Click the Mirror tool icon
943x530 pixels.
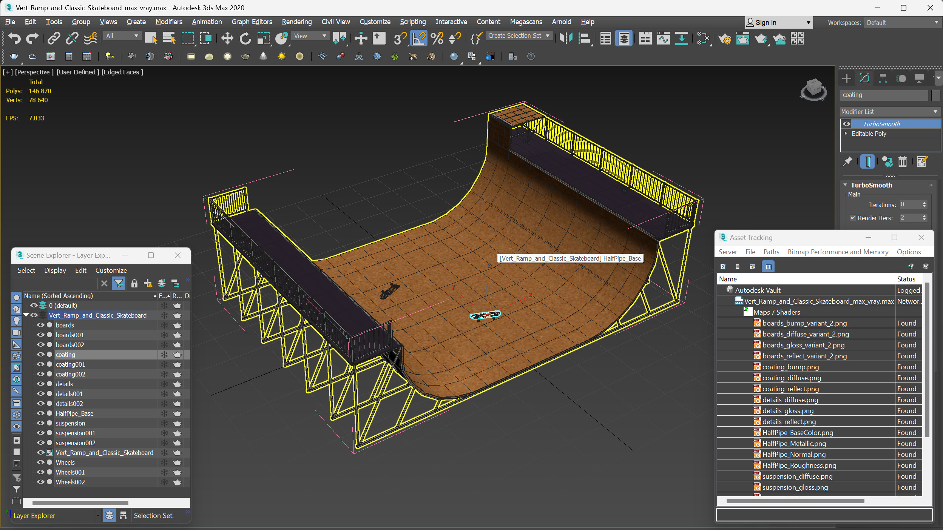(x=566, y=38)
